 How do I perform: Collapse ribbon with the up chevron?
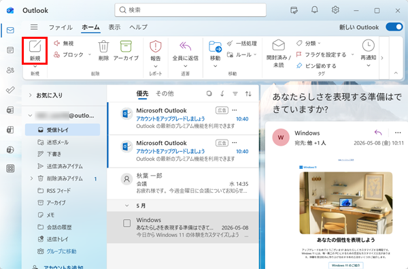pos(396,73)
